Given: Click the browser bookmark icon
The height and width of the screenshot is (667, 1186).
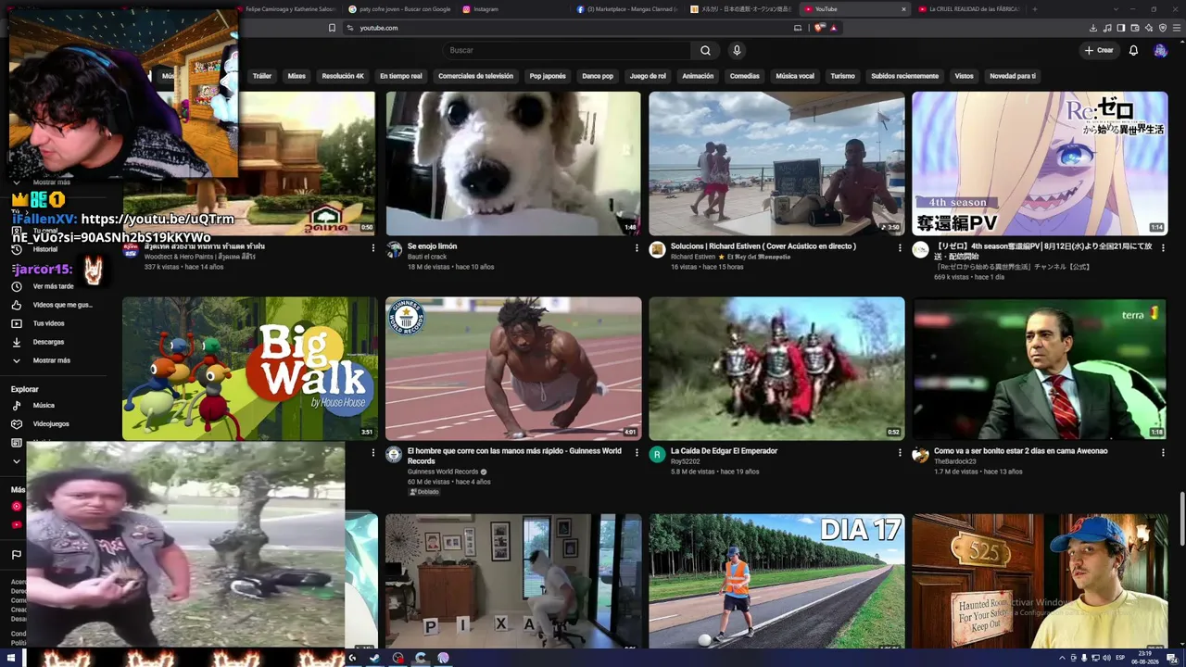Looking at the screenshot, I should click(332, 28).
